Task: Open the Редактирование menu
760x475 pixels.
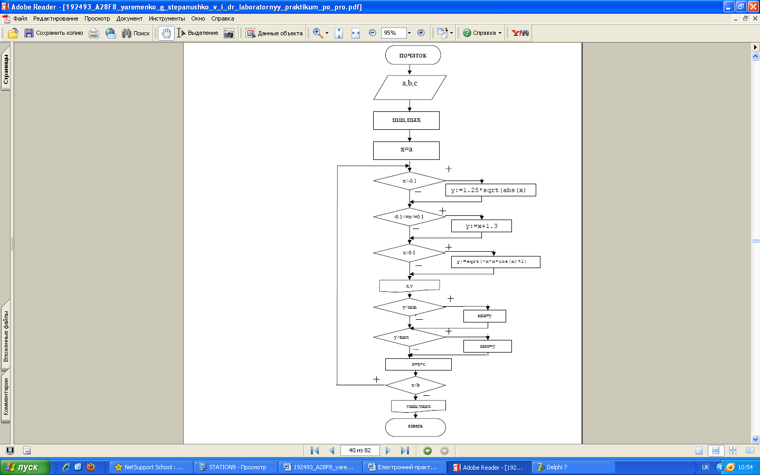Action: pos(55,18)
